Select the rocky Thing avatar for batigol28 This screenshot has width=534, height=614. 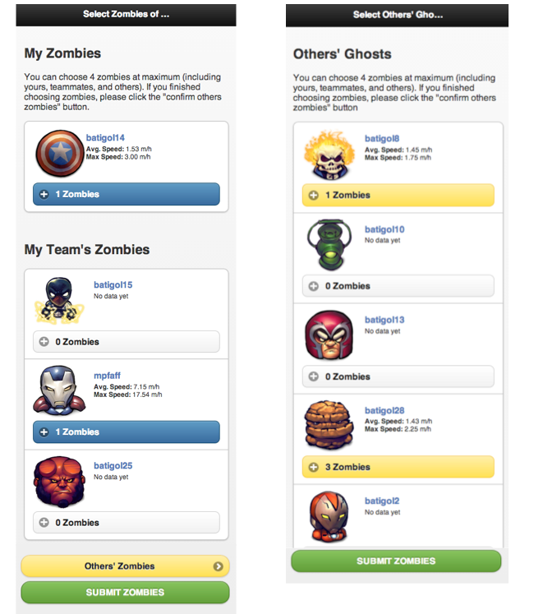click(329, 424)
